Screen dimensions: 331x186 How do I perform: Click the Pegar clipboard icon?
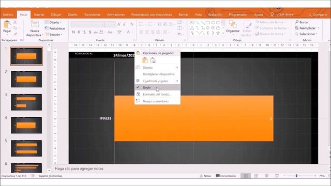point(7,25)
